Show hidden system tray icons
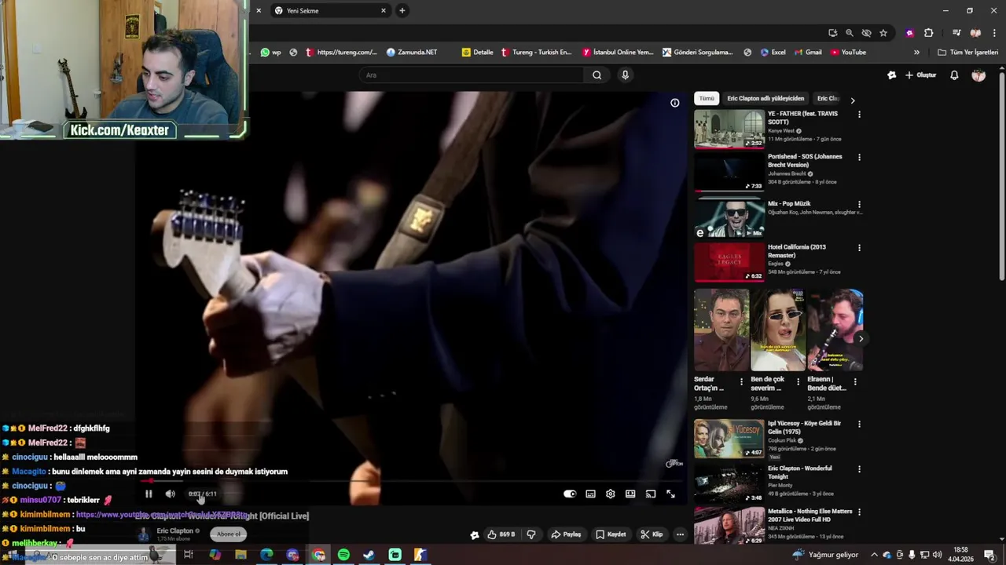This screenshot has width=1006, height=565. pos(874,555)
